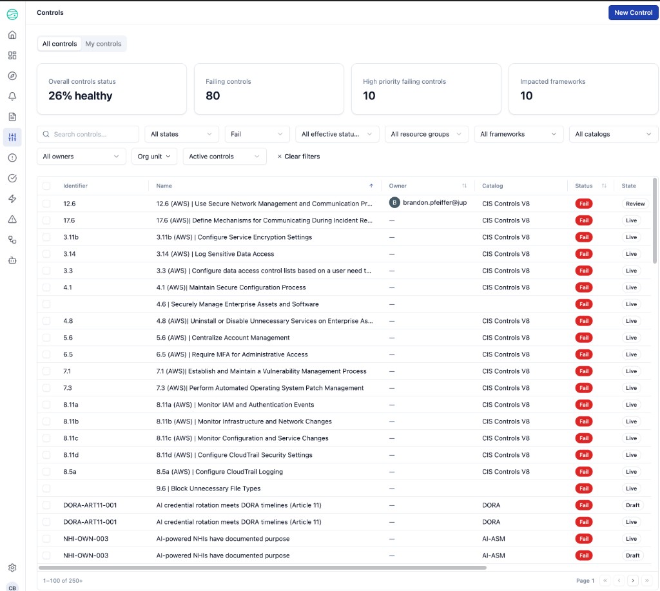Jump to the last page double arrow
Image resolution: width=660 pixels, height=591 pixels.
[x=647, y=581]
